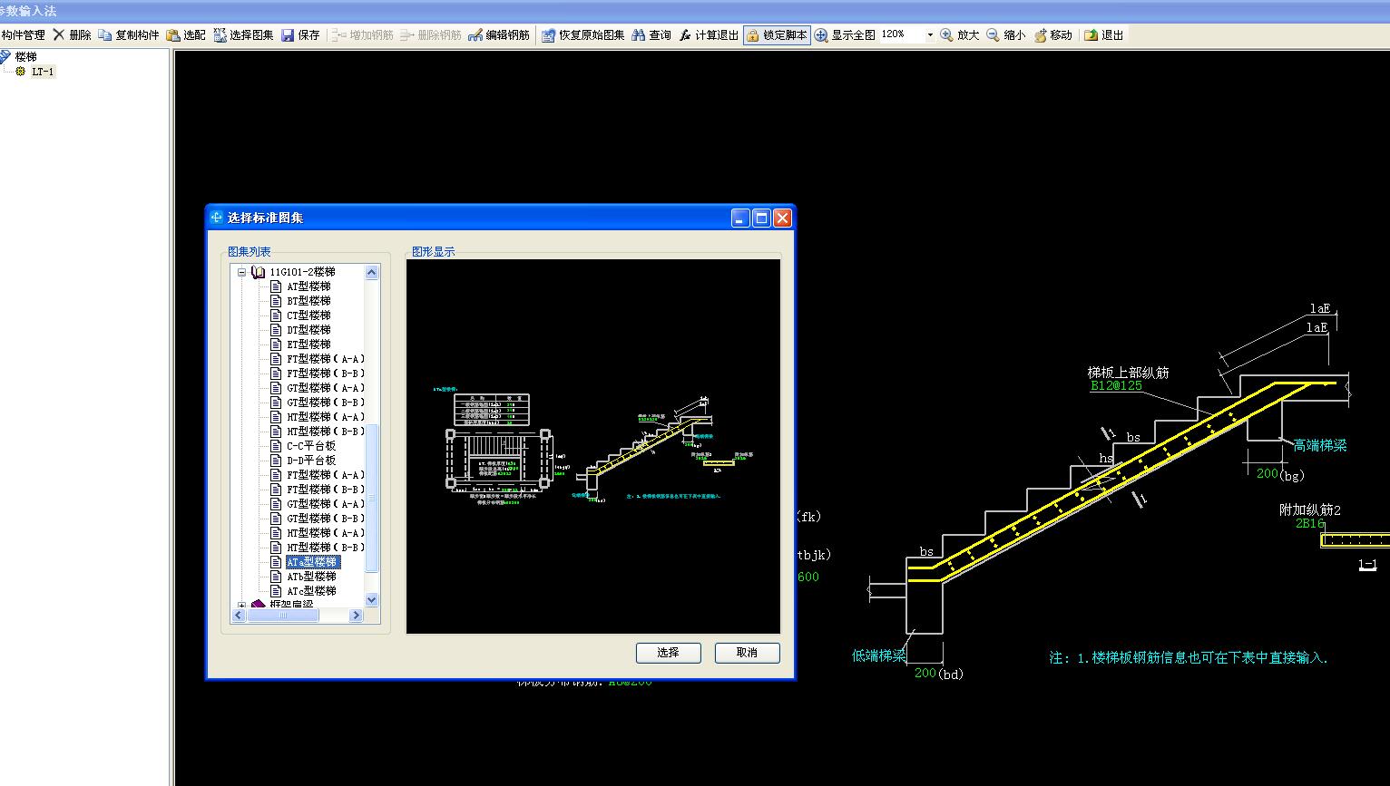Viewport: 1390px width, 786px height.
Task: Expand the 框架扁梁 atlas node
Action: click(x=241, y=605)
